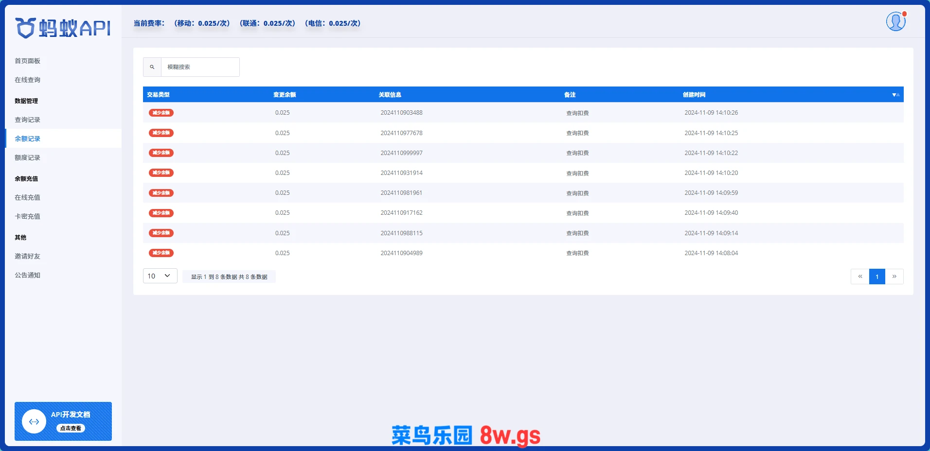Click the 模糊搜索 search input field
The width and height of the screenshot is (930, 451).
[x=200, y=67]
